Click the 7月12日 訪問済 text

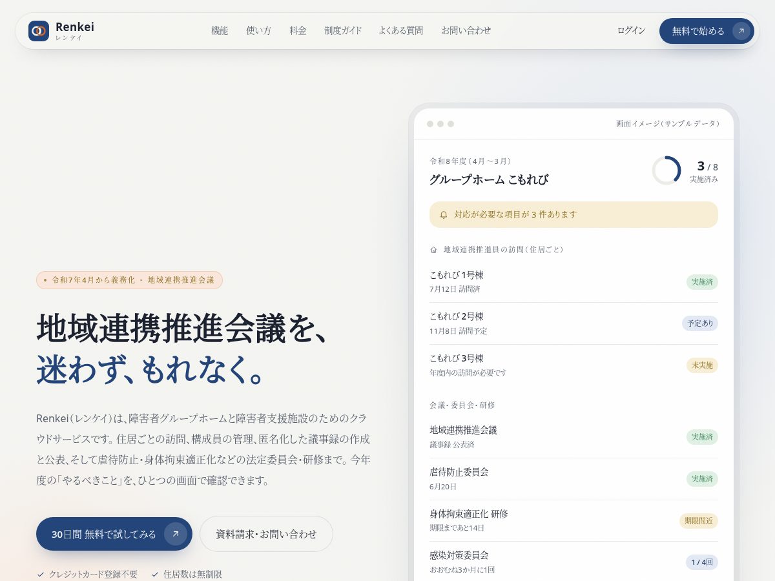click(x=455, y=289)
